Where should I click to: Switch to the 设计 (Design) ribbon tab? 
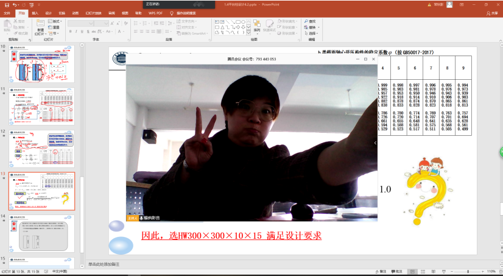pos(49,13)
